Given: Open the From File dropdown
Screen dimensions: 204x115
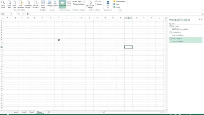Looking at the screenshot, I should [x=14, y=4].
